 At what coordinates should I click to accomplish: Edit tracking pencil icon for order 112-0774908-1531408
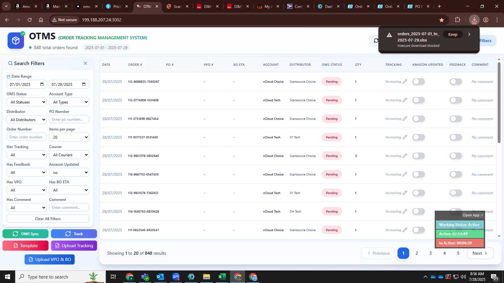(405, 100)
